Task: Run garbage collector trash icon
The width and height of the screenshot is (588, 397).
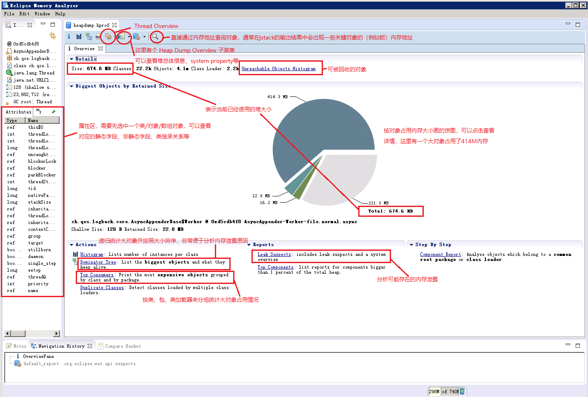Action: tap(462, 391)
